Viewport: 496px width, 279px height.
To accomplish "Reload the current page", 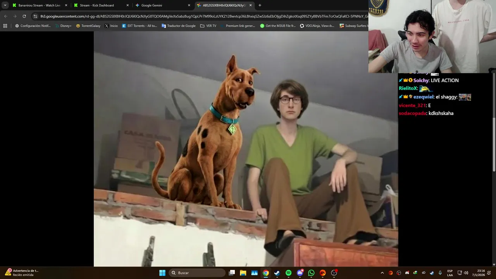I will 24,16.
